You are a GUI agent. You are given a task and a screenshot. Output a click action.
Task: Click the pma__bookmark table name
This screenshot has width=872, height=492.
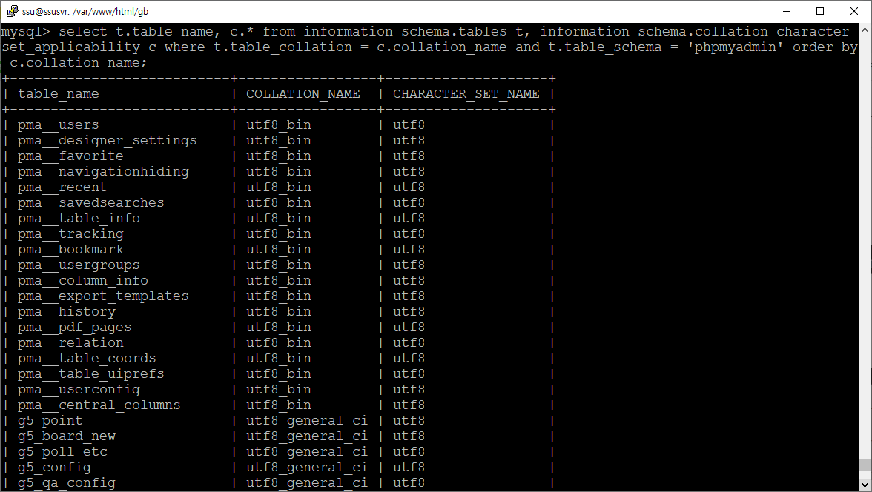(x=70, y=250)
